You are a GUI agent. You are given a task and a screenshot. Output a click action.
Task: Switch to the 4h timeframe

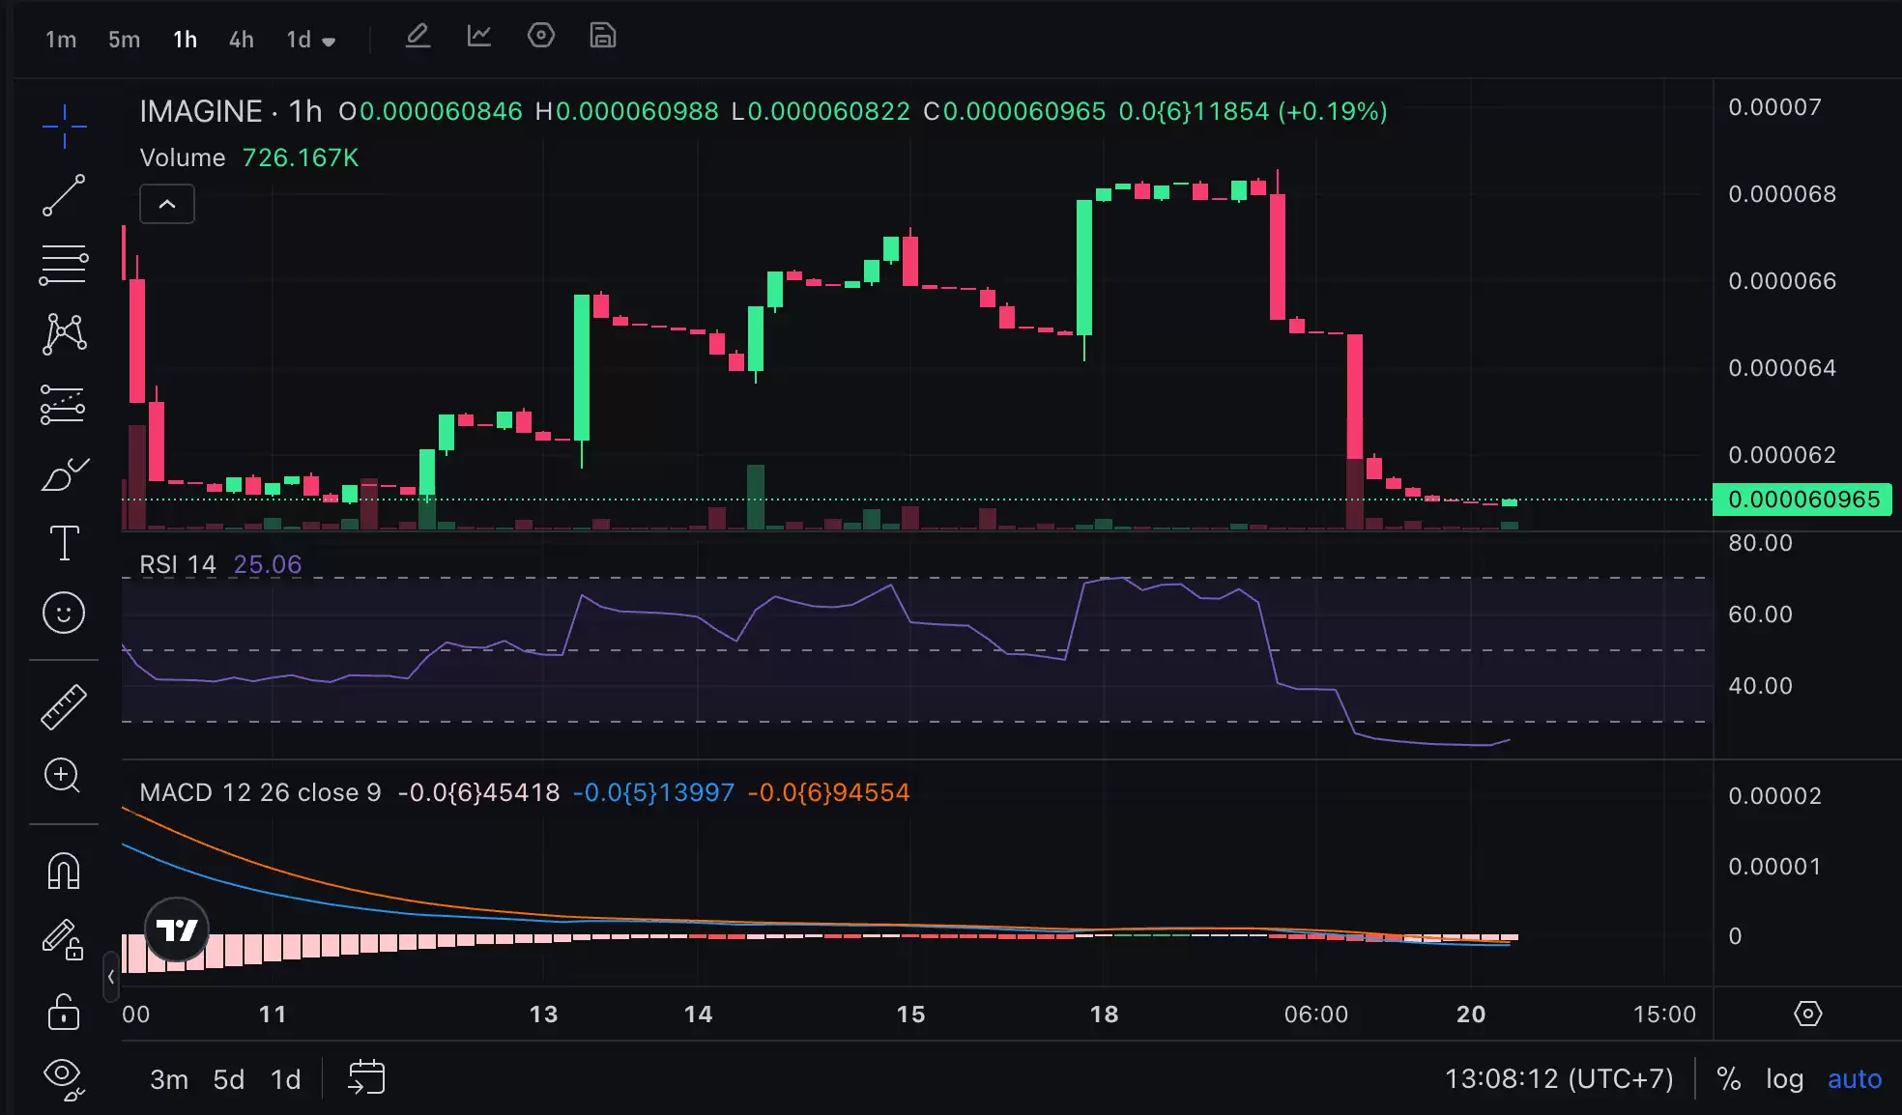coord(241,40)
